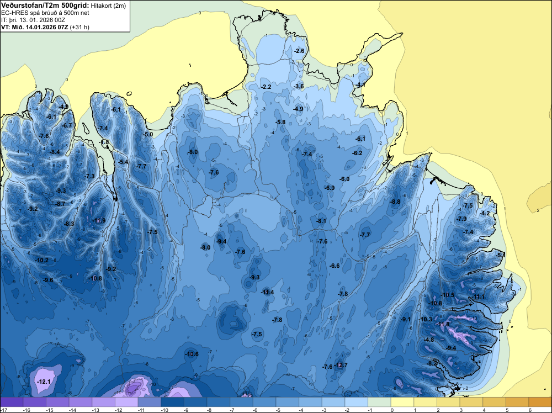Click the -9.6 temperature label

point(48,280)
